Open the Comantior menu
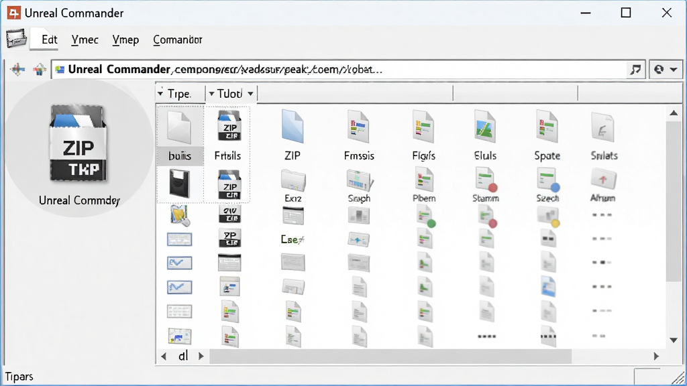 coord(177,40)
